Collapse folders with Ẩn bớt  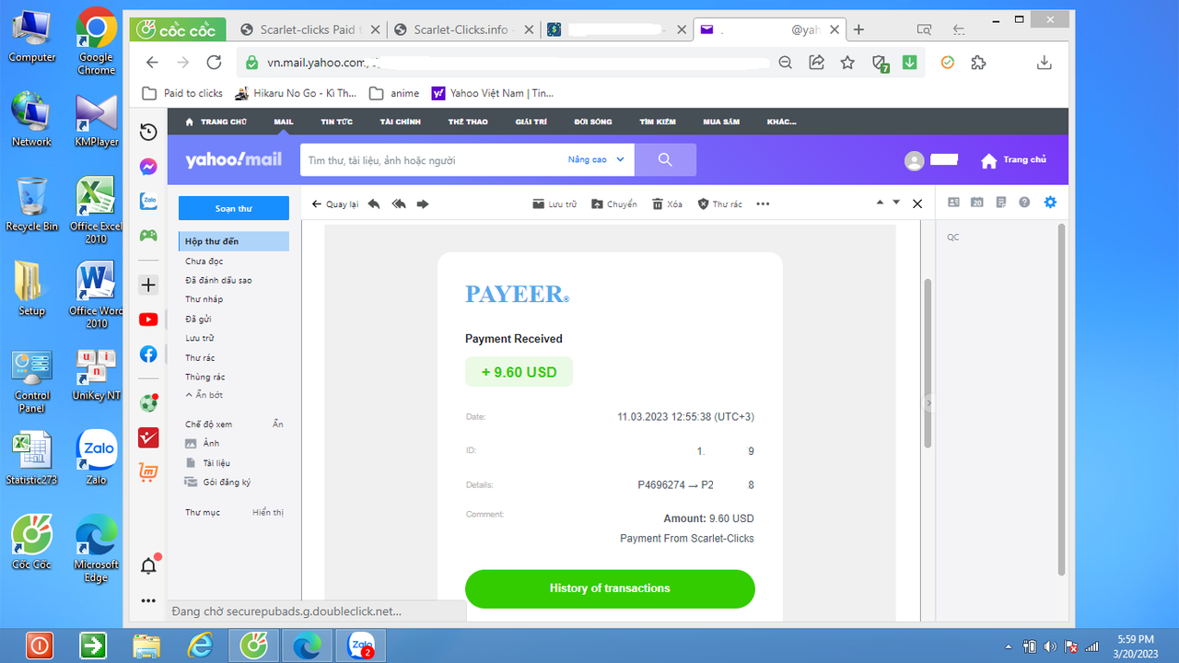(204, 395)
